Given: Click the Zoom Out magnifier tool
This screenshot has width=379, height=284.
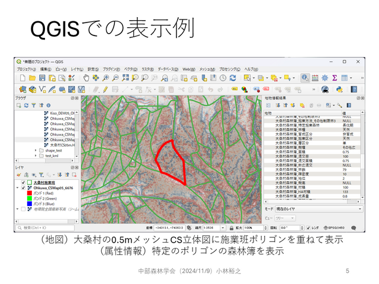Looking at the screenshot, I should click(x=116, y=78).
